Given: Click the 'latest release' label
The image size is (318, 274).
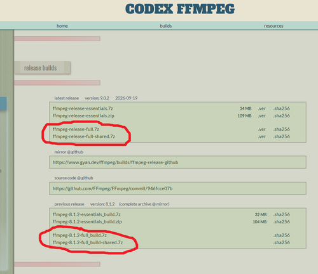Looking at the screenshot, I should coord(67,98).
